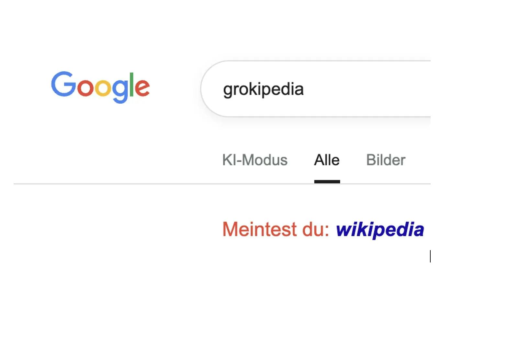Click inside the search input field

pos(324,88)
